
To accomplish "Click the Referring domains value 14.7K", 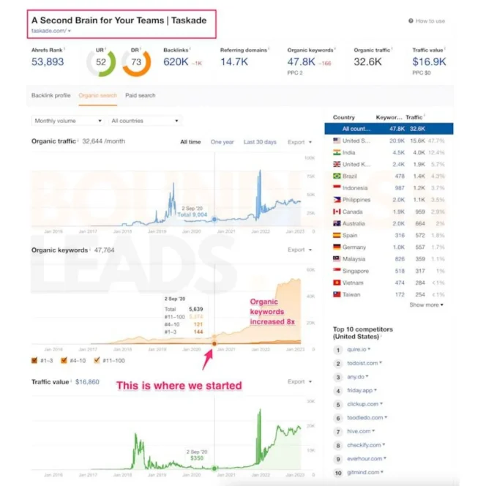I will [x=234, y=61].
